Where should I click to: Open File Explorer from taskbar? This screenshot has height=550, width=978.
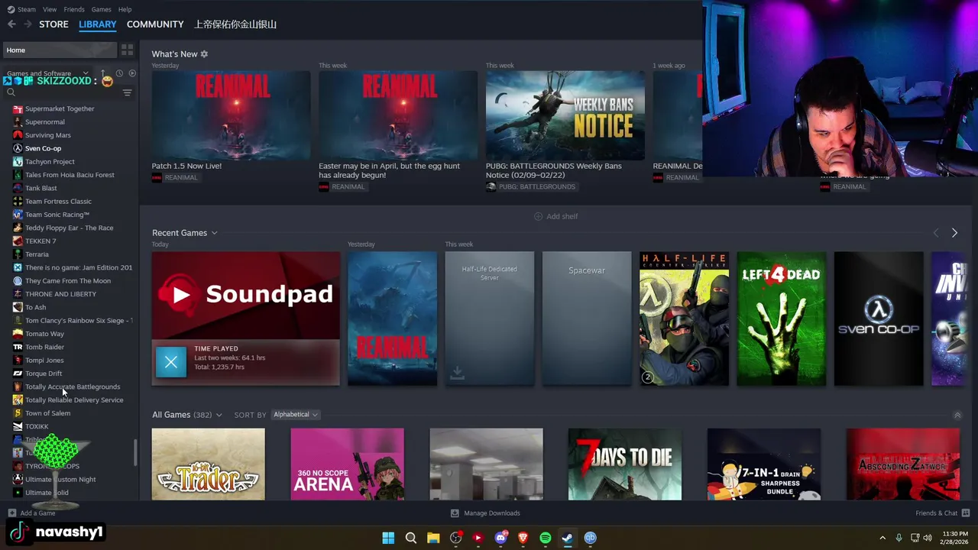(x=433, y=538)
